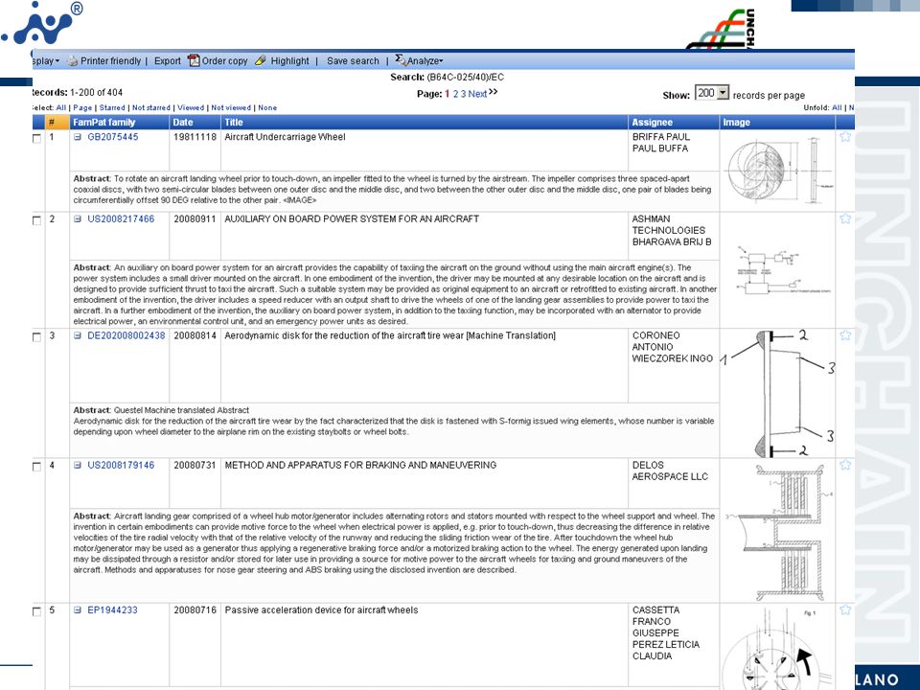Image resolution: width=920 pixels, height=690 pixels.
Task: Click the Highlight marker icon
Action: [x=261, y=59]
